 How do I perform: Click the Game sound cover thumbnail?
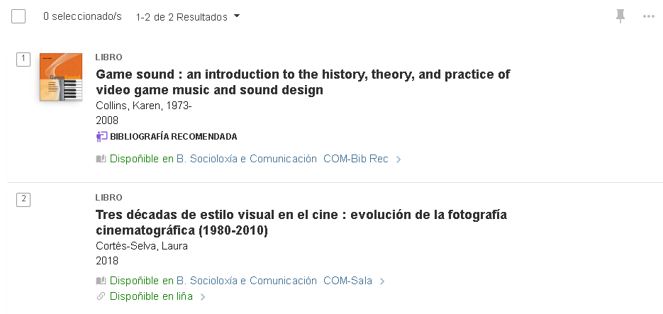pos(61,77)
